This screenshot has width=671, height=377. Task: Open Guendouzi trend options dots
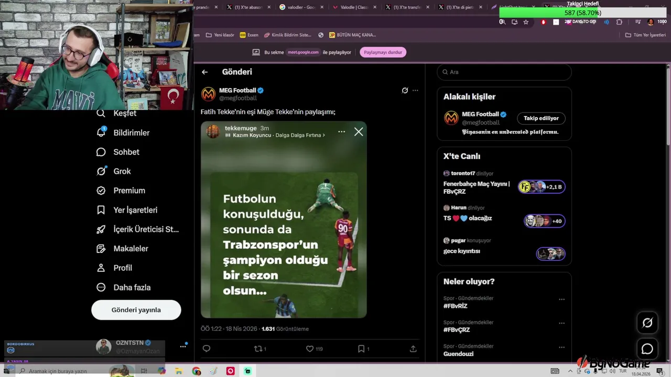coord(561,347)
